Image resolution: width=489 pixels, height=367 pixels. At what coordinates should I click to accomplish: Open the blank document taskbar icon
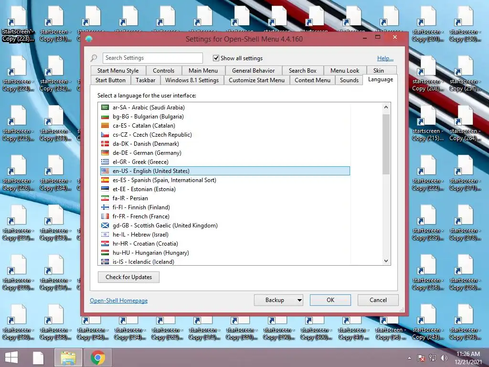(x=38, y=357)
